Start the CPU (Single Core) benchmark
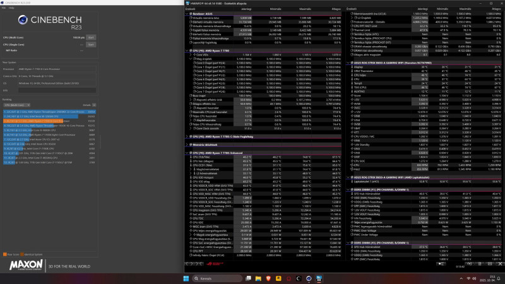The image size is (505, 284). tap(91, 44)
